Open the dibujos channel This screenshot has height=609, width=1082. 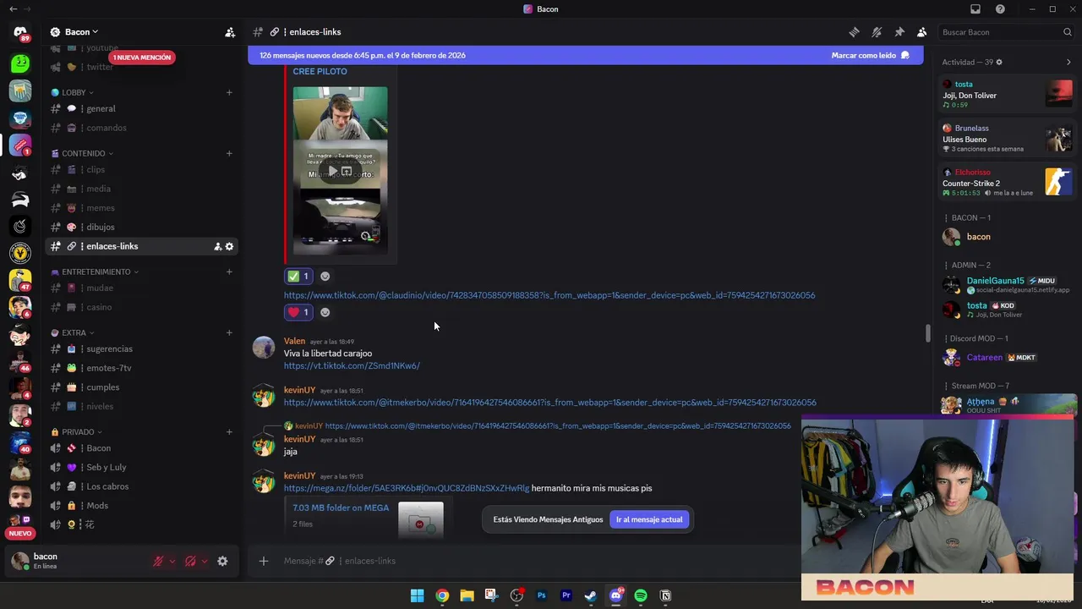click(x=142, y=228)
